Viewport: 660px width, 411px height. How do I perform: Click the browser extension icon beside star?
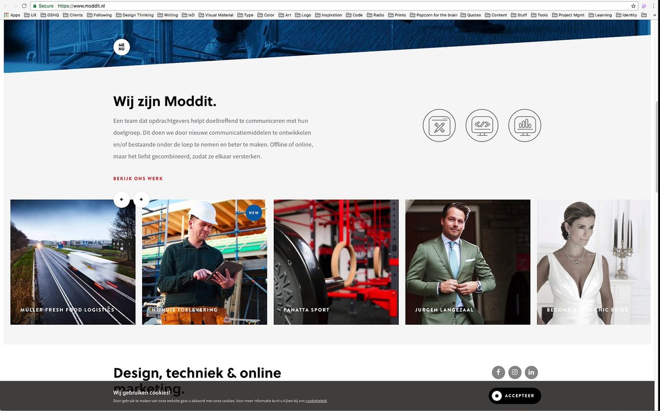[644, 6]
